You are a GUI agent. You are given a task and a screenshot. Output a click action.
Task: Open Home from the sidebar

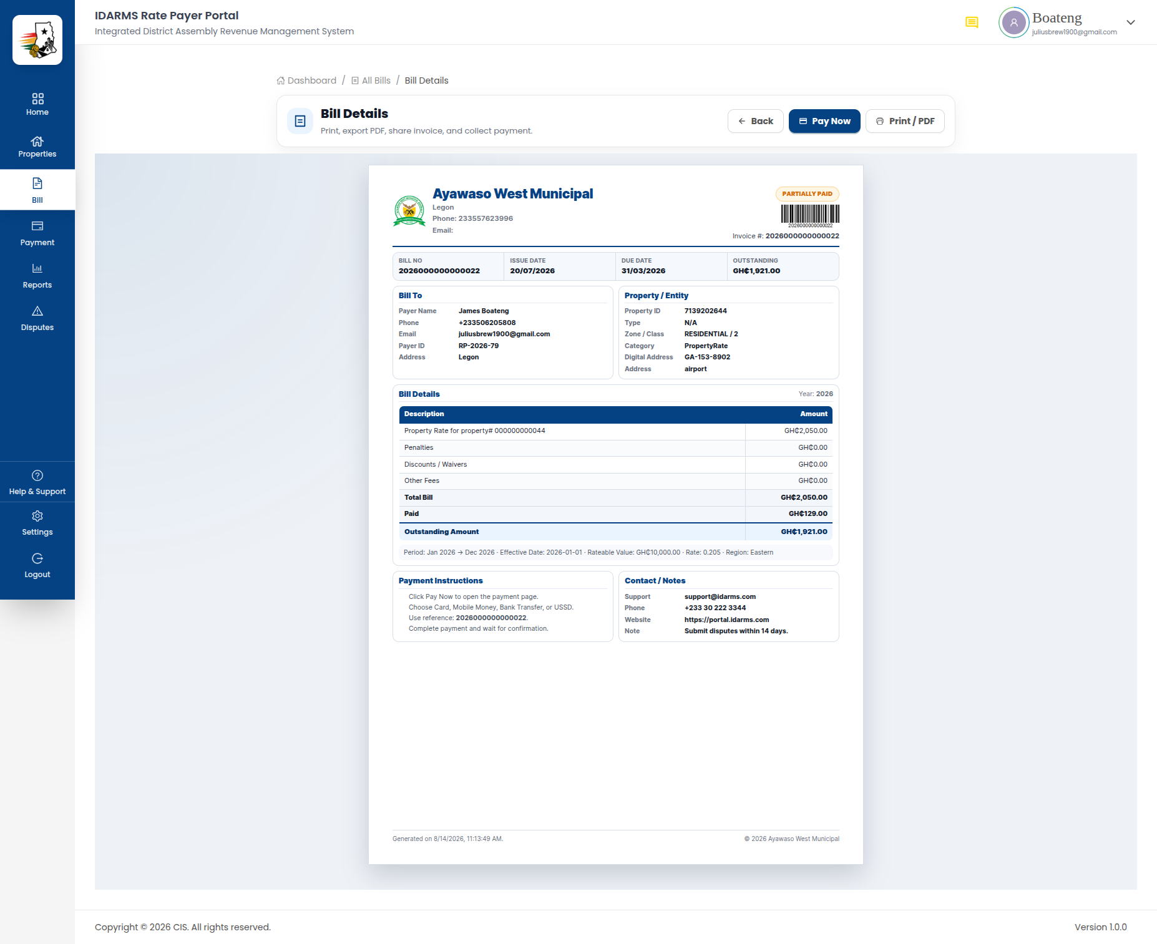point(37,105)
